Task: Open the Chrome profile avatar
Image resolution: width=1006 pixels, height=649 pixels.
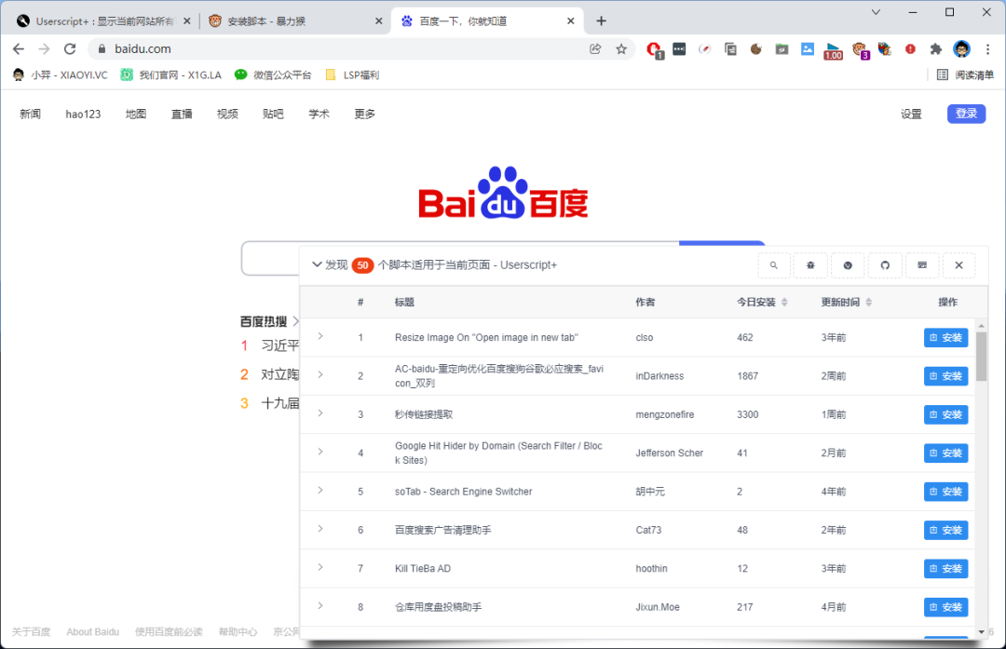Action: point(961,48)
